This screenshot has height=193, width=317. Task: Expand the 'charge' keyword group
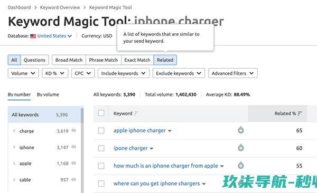point(14,131)
